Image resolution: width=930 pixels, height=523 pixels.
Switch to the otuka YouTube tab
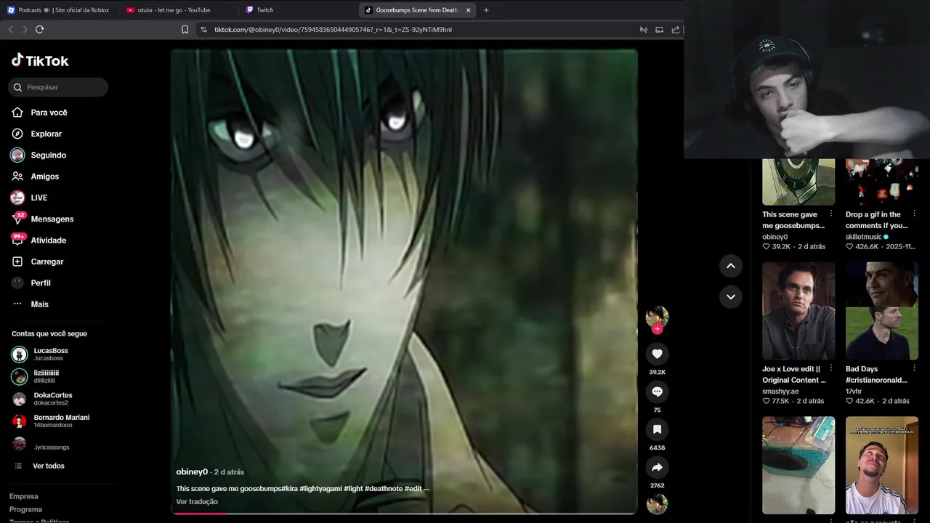[174, 10]
